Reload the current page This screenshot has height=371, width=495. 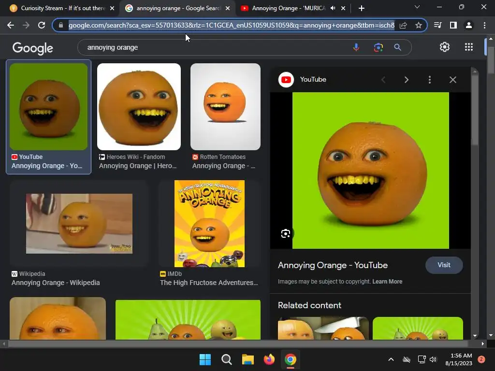click(42, 25)
